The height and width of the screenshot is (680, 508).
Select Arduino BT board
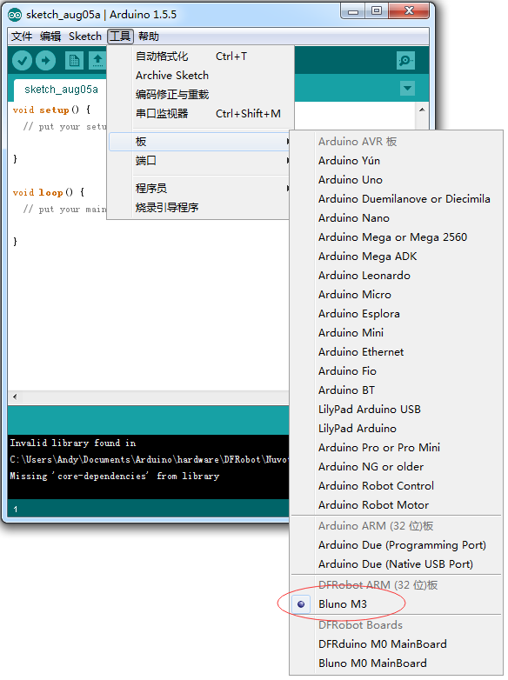point(397,390)
